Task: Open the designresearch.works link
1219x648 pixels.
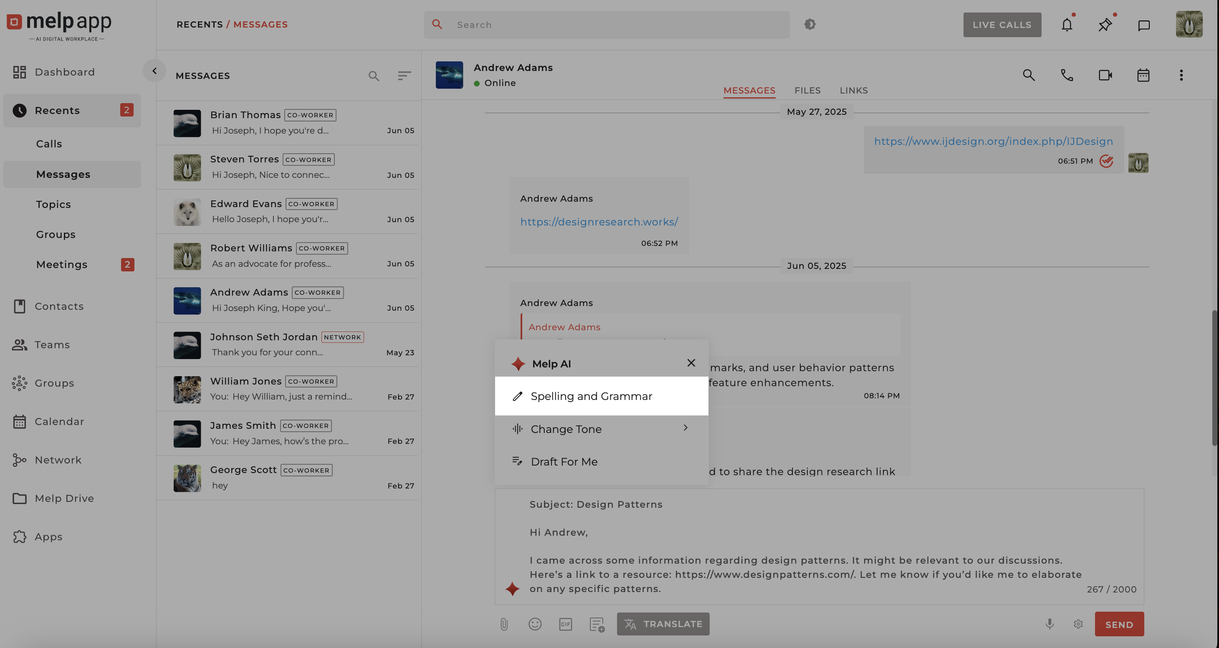Action: click(599, 222)
